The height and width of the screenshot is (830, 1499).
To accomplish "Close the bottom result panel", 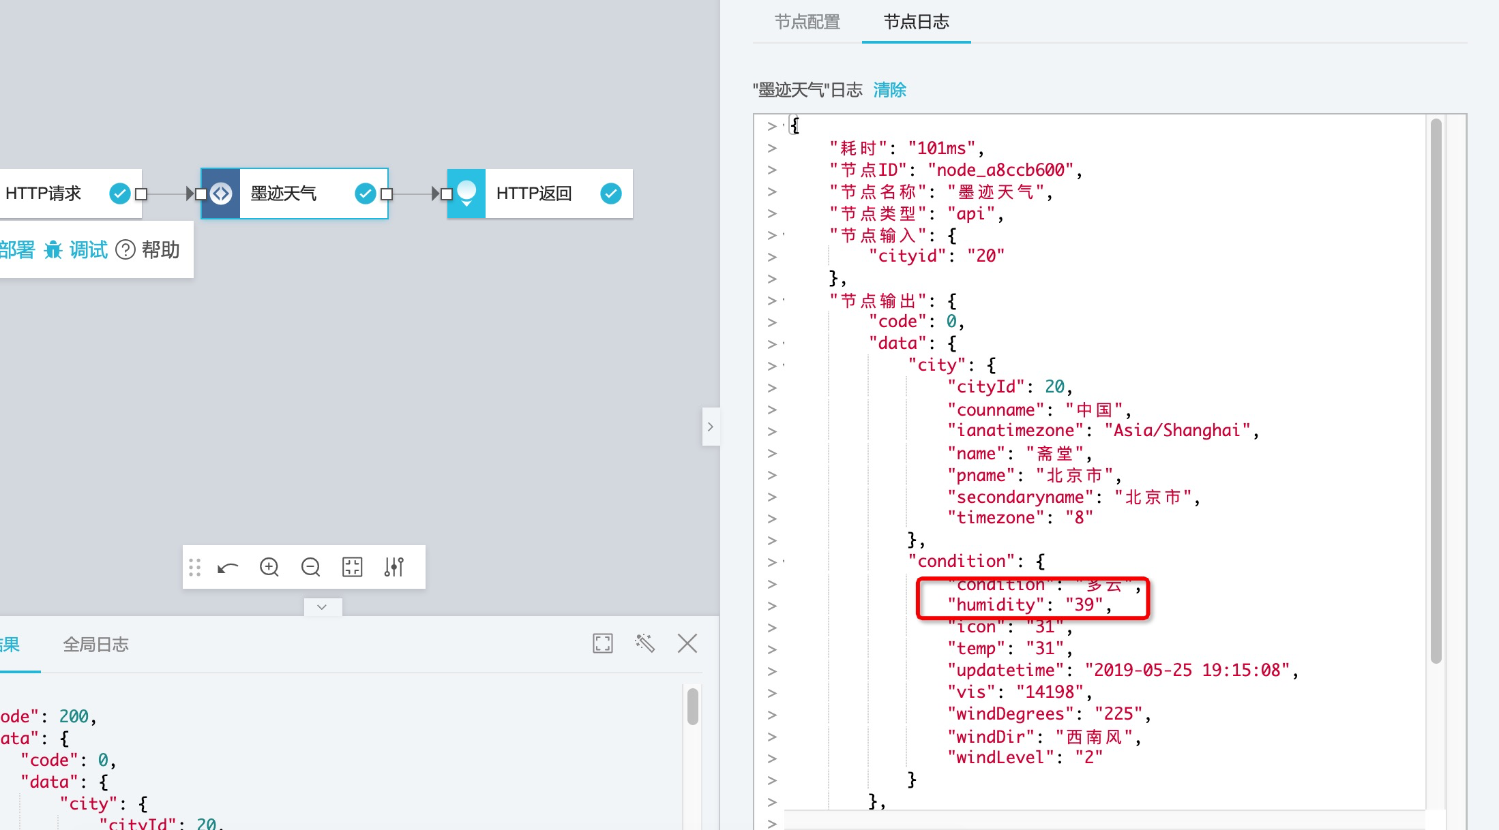I will click(687, 643).
